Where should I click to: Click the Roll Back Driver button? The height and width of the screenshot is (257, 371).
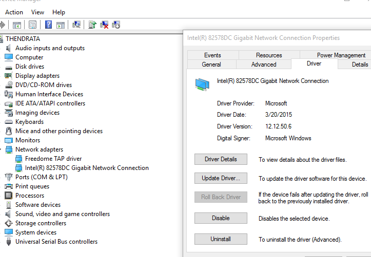click(x=221, y=197)
